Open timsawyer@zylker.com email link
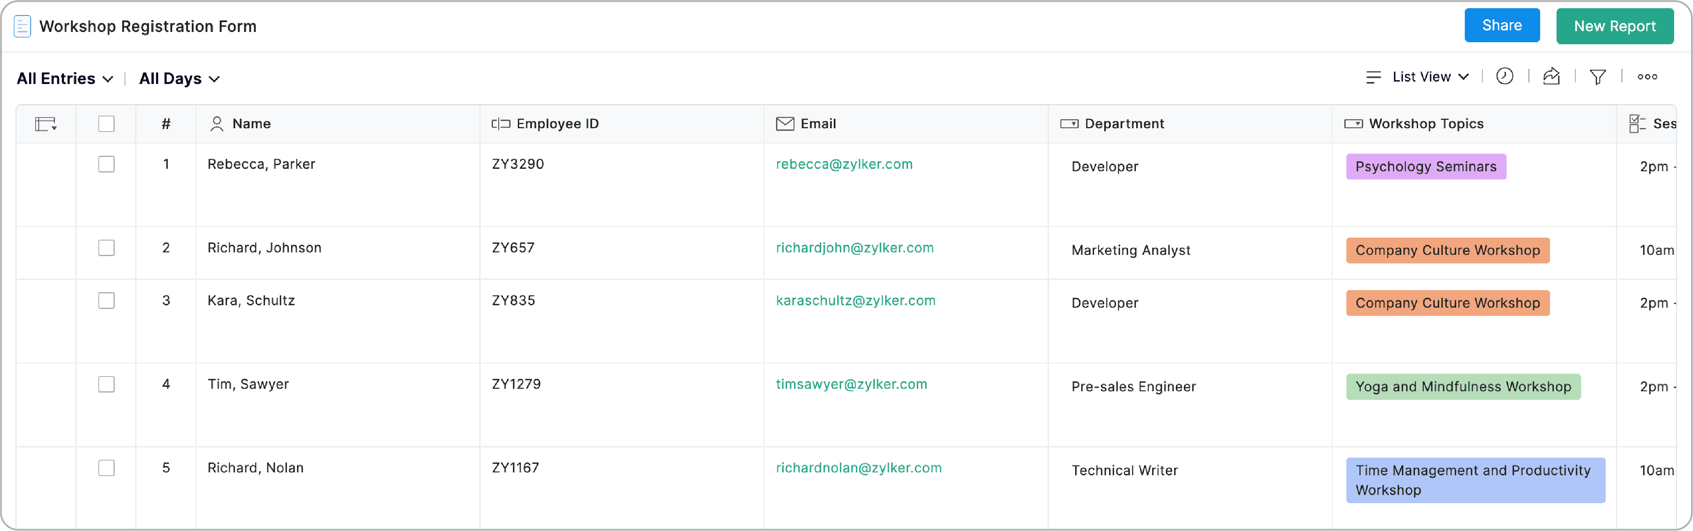The width and height of the screenshot is (1693, 531). pos(851,384)
